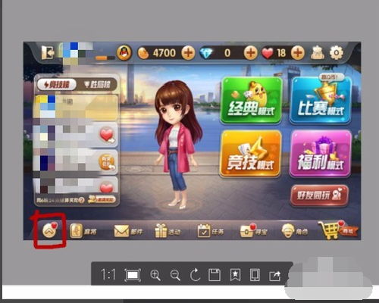Open 竞技模式 game mode
The height and width of the screenshot is (303, 379).
(250, 153)
